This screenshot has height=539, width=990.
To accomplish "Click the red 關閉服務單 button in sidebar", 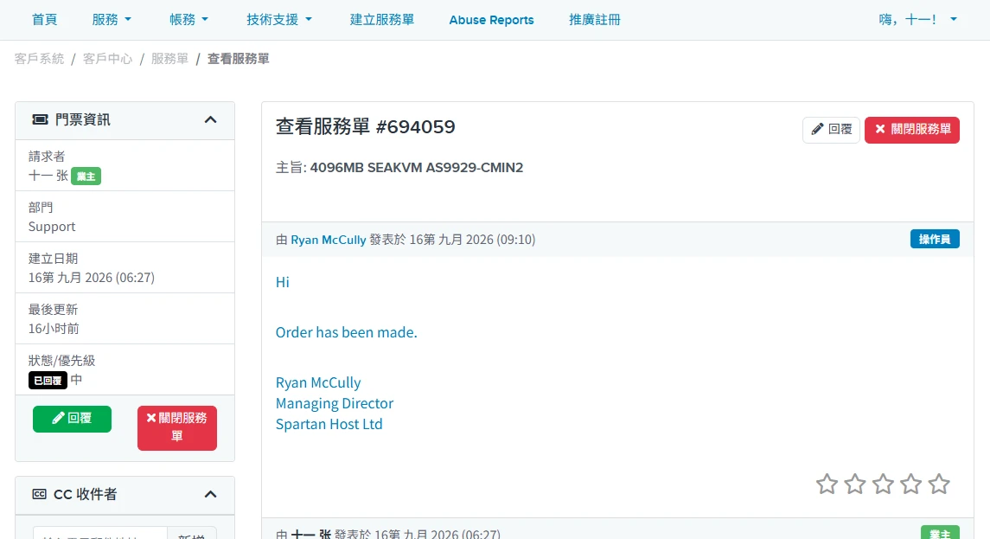I will click(x=176, y=427).
